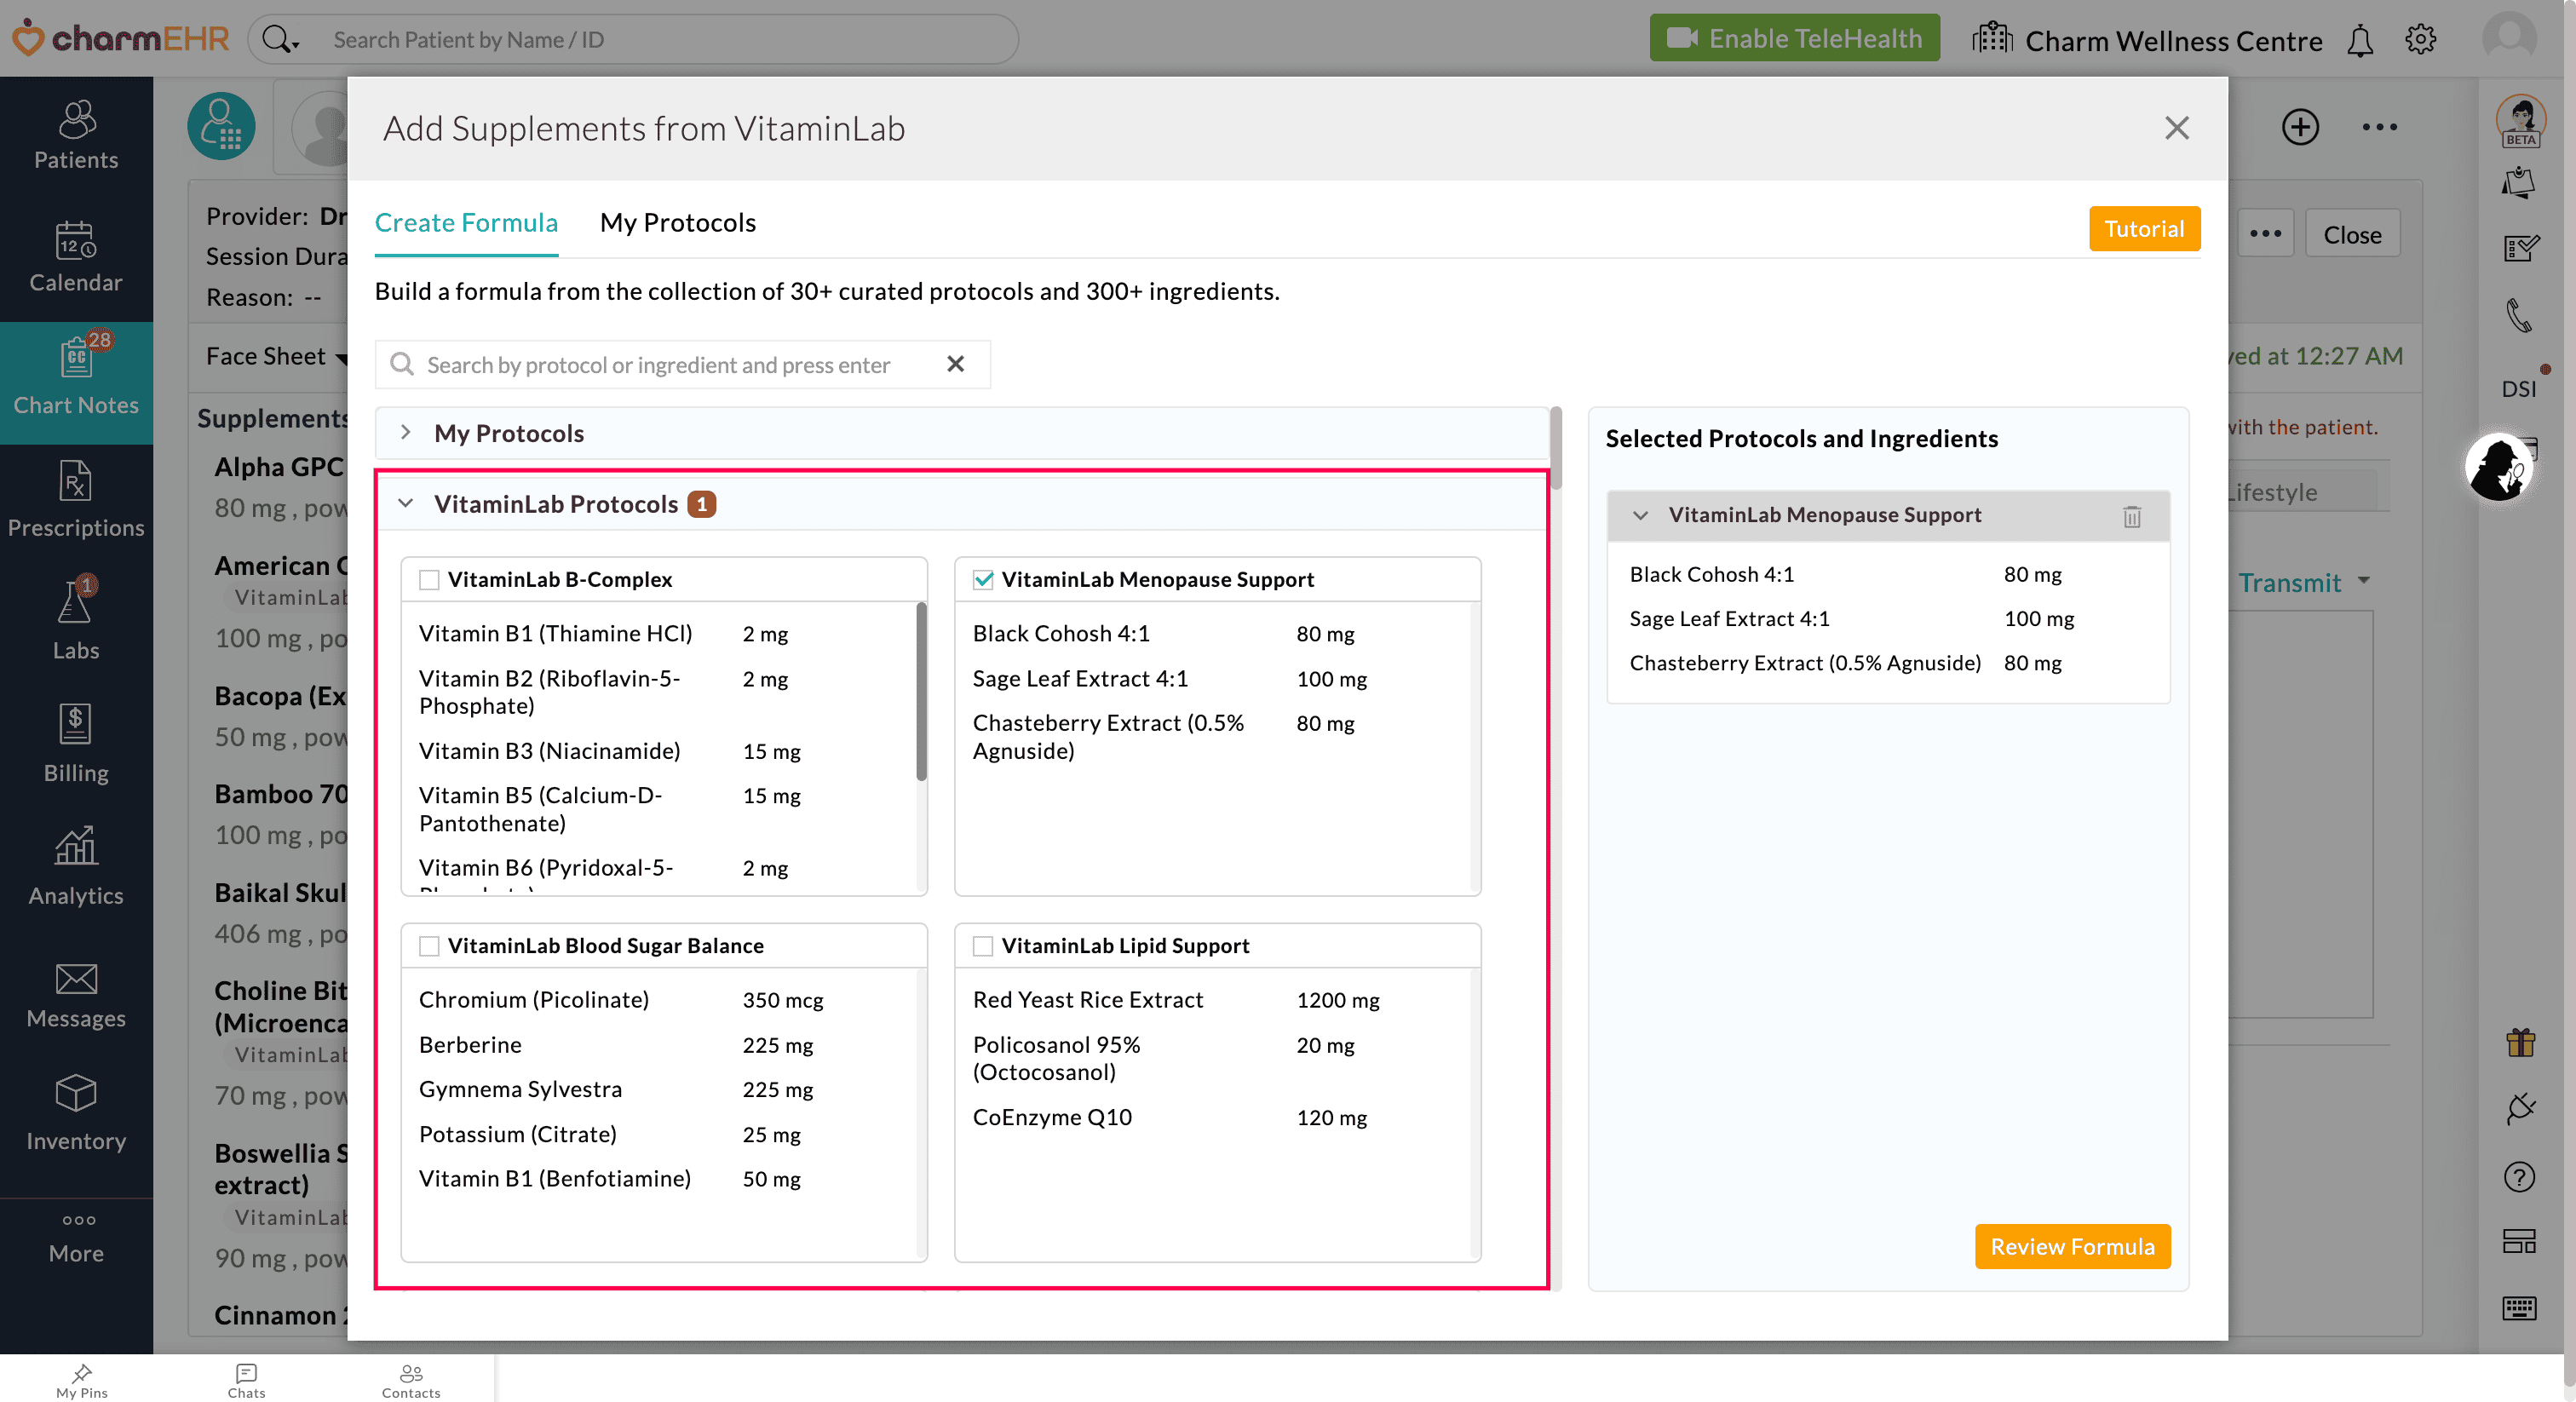Collapse VitaminLab Menopause Support in selected ingredients
This screenshot has height=1402, width=2576.
[x=1640, y=515]
